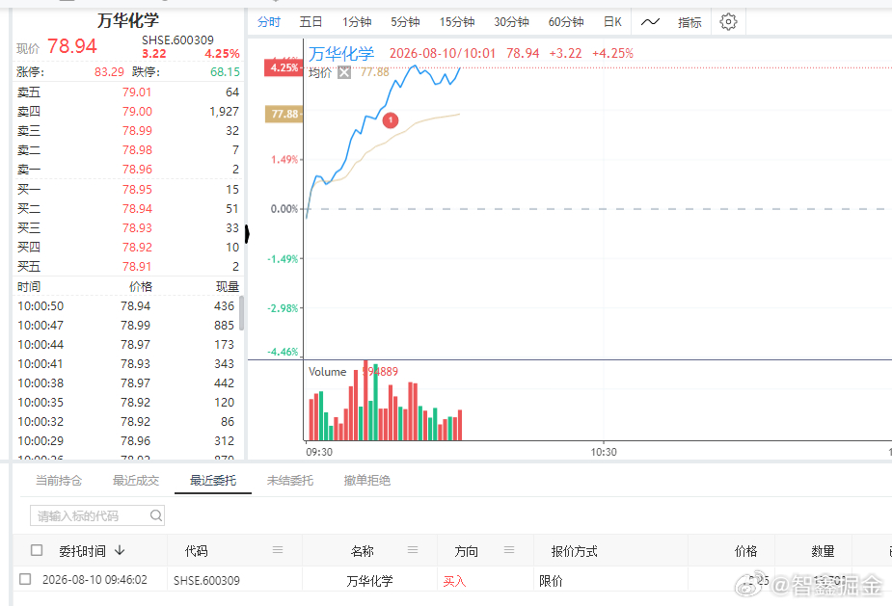Select the 60分钟 period tab
The image size is (892, 606).
tap(566, 22)
